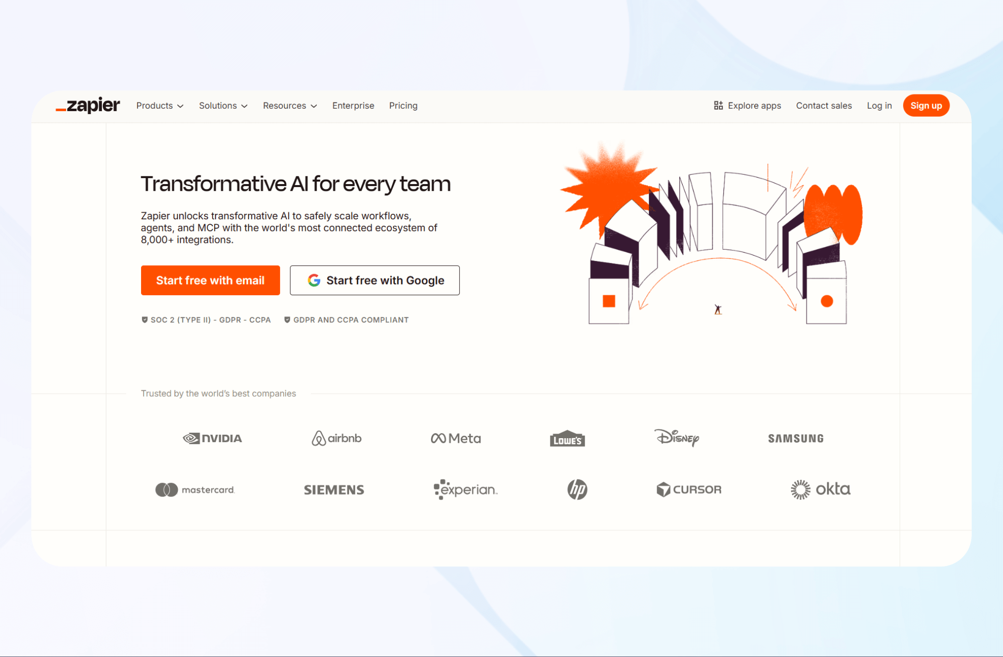Click the Google G logo icon
Screen dimensions: 1003x657
click(x=314, y=280)
